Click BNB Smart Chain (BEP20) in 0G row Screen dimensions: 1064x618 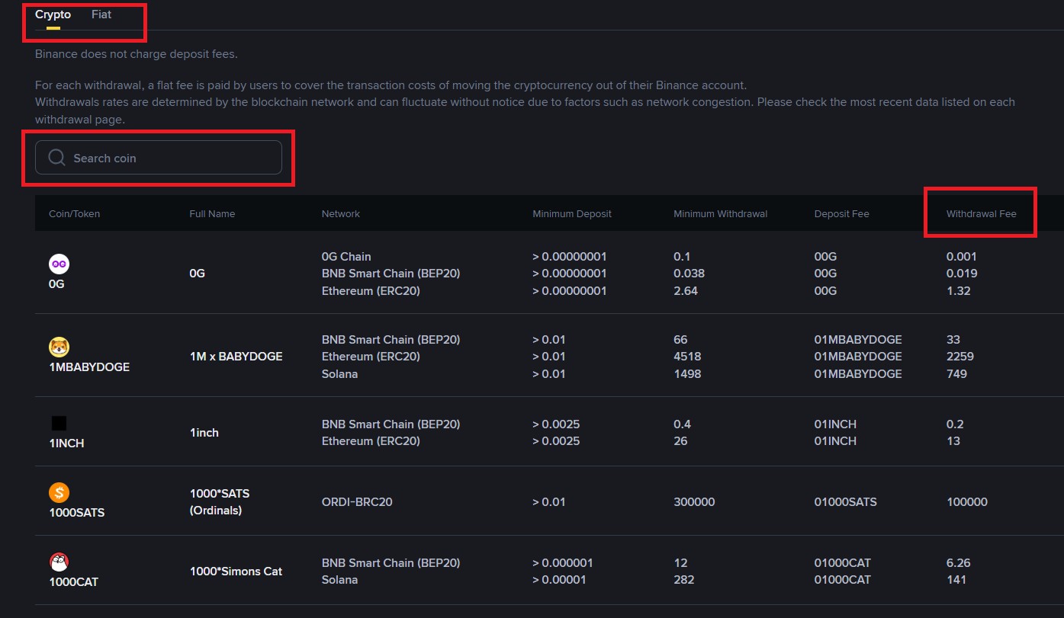pyautogui.click(x=391, y=274)
